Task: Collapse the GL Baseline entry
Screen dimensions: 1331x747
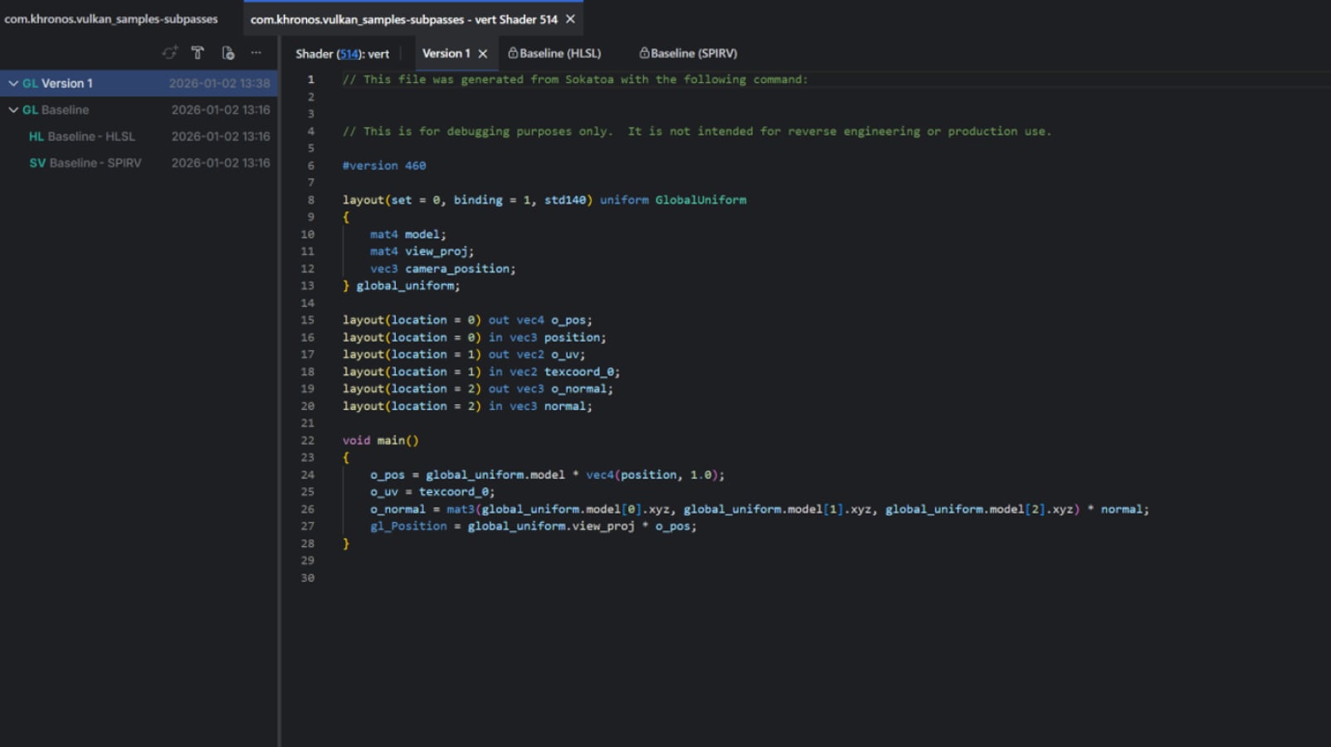Action: click(12, 110)
